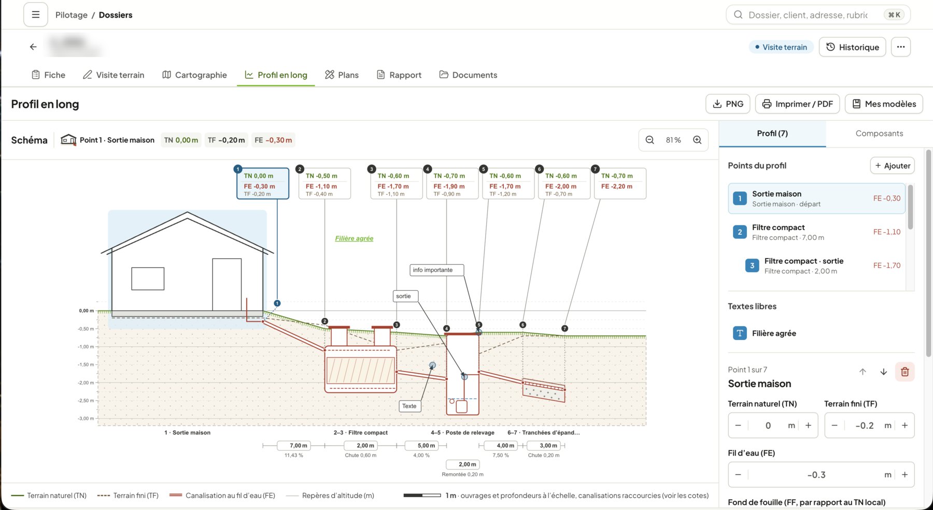
Task: Open the Visite terrain tab
Action: 114,75
